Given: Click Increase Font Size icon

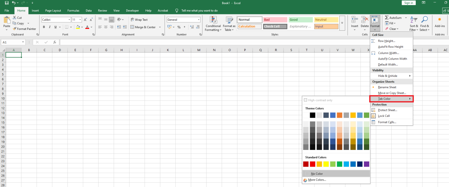Looking at the screenshot, I should pos(85,20).
